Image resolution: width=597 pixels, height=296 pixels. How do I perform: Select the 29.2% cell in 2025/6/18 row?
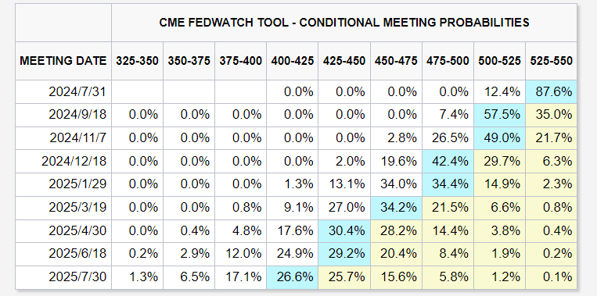point(344,254)
